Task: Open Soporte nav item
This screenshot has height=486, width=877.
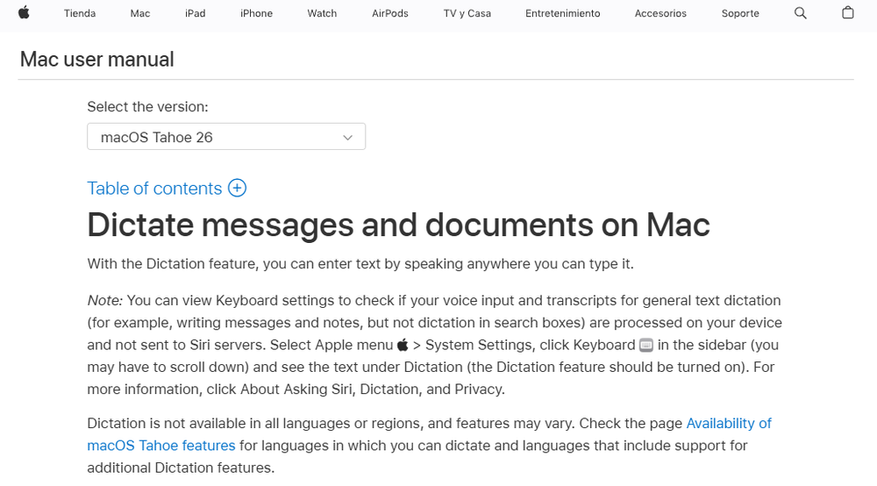Action: point(740,13)
